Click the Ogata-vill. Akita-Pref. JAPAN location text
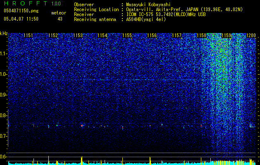The image size is (260, 165). (184, 9)
